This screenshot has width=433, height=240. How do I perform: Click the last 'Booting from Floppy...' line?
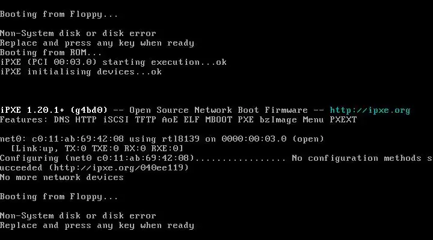click(x=59, y=197)
